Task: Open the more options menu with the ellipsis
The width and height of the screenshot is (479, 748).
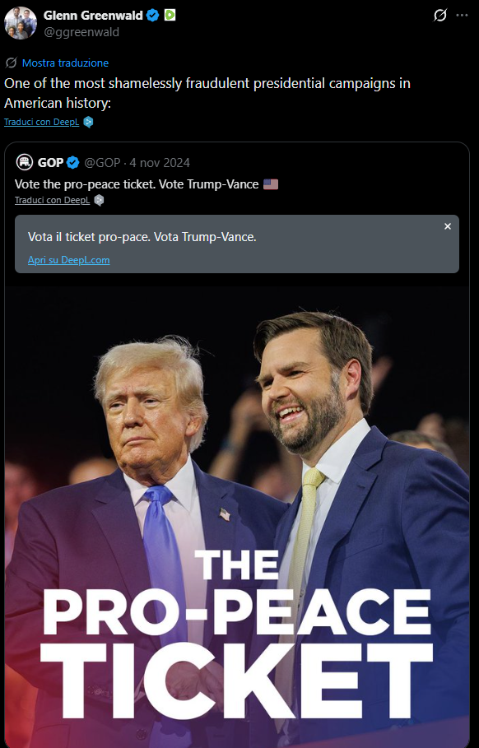Action: (461, 14)
